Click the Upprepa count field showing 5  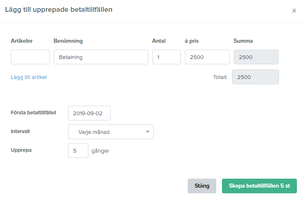pyautogui.click(x=78, y=151)
